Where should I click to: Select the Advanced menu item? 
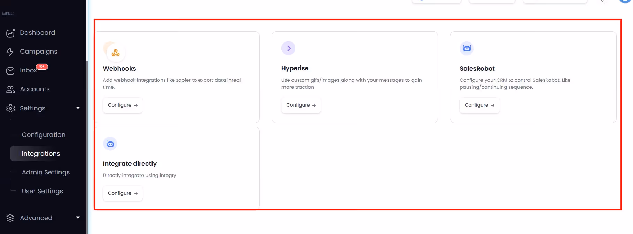pos(36,218)
